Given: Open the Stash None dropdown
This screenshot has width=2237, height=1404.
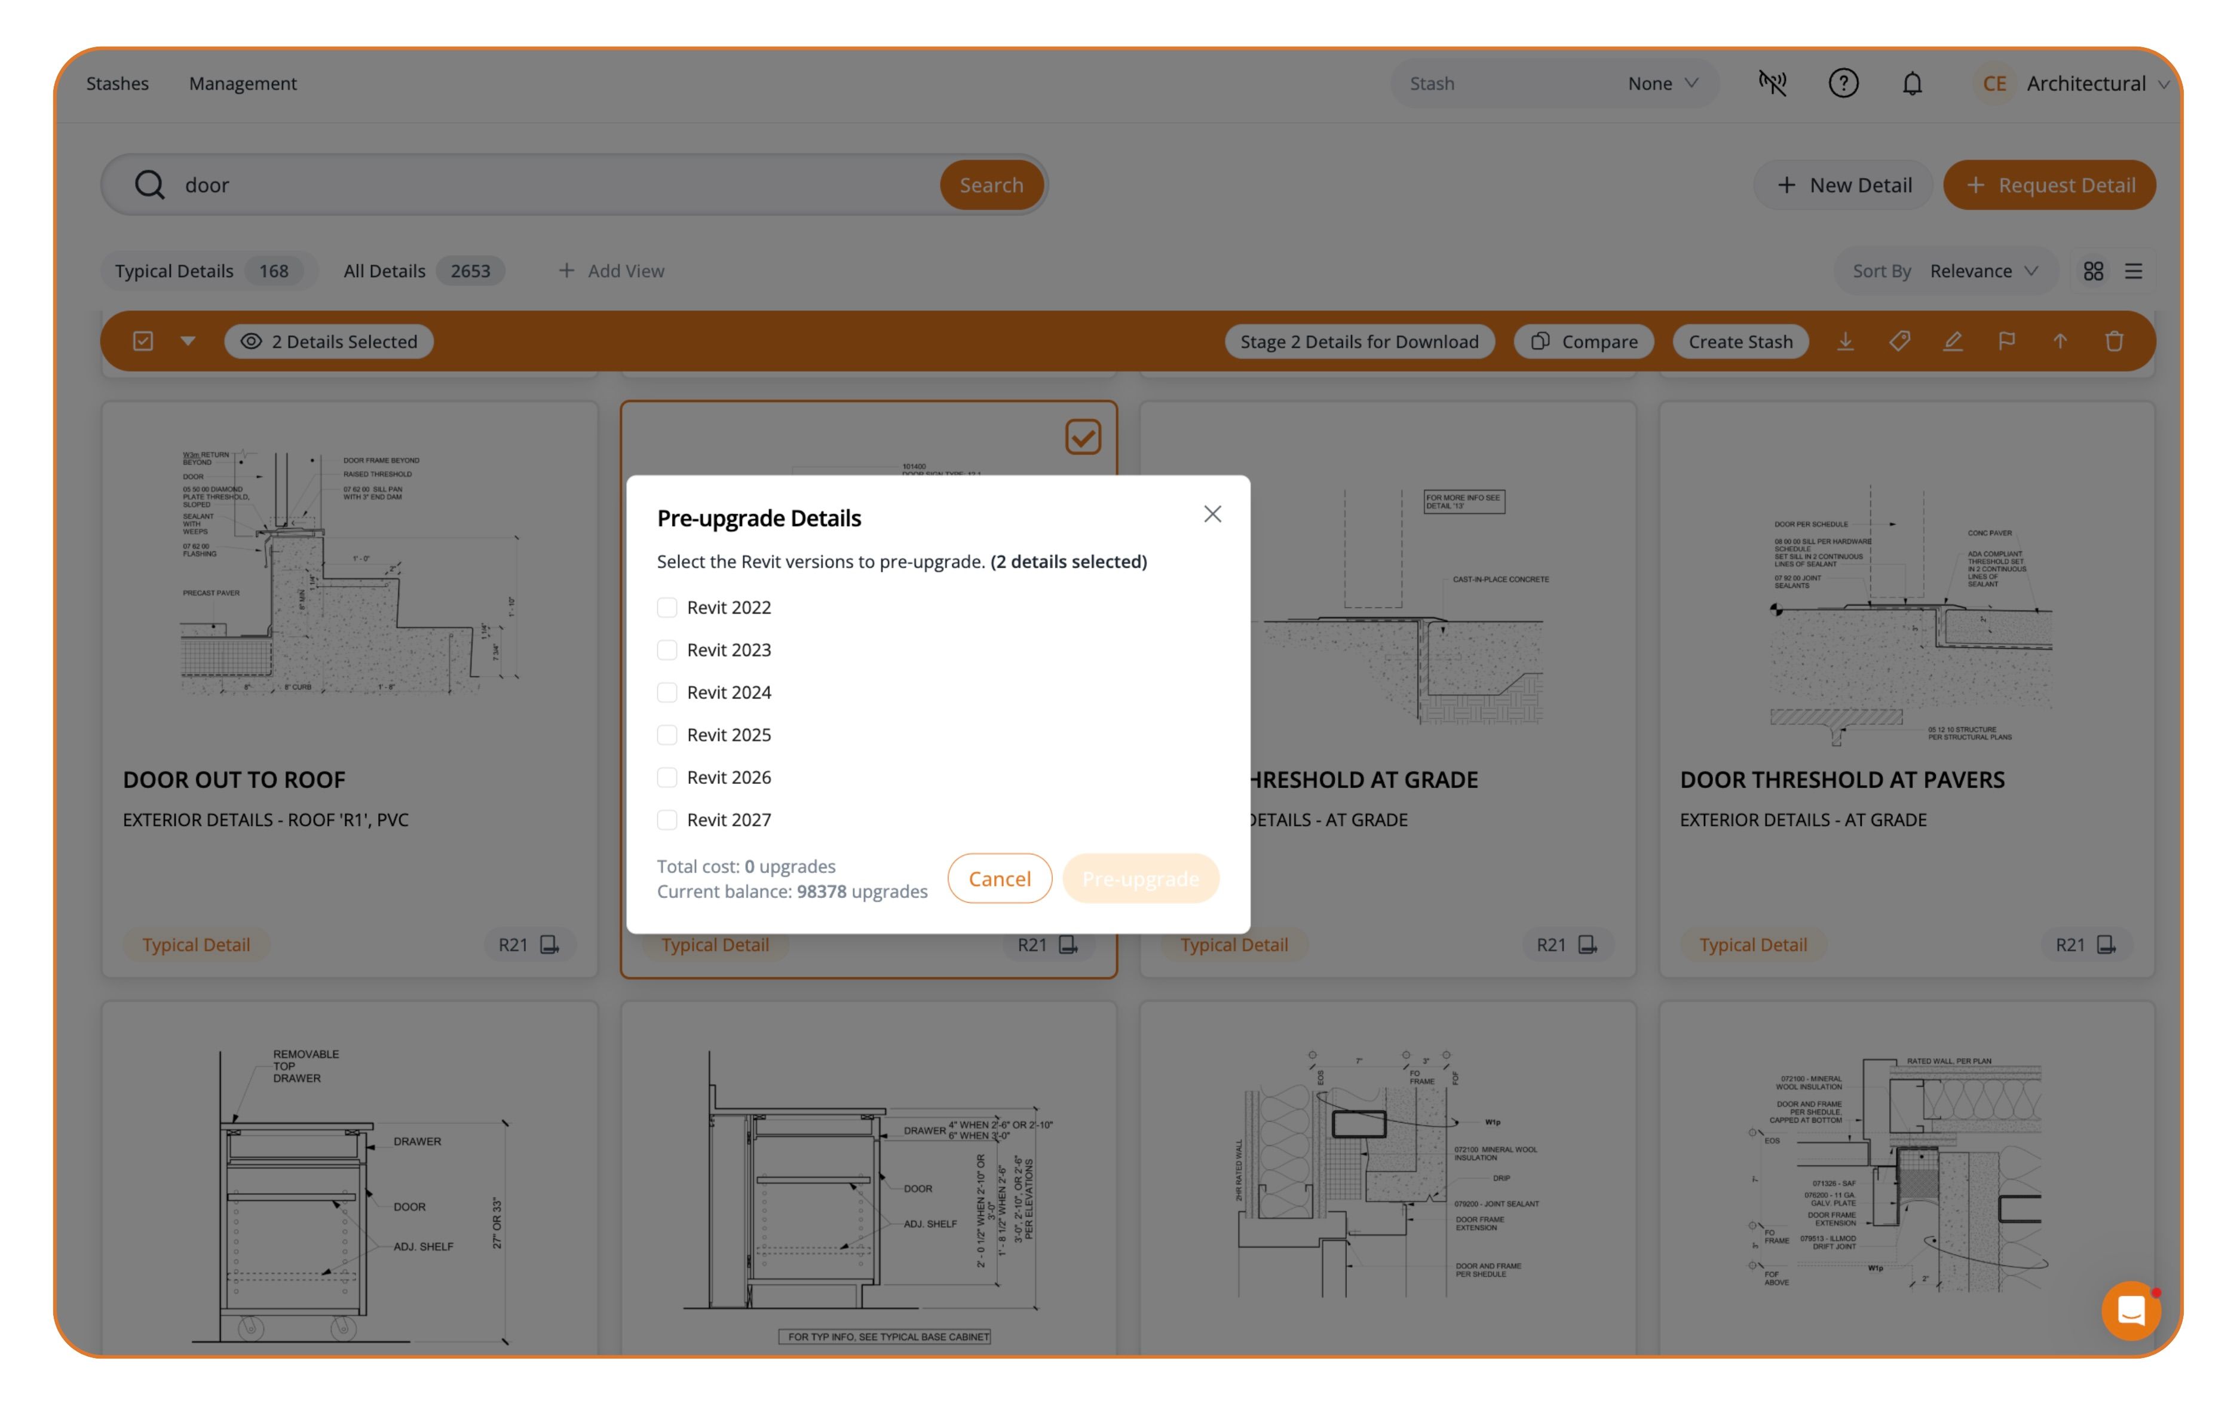Looking at the screenshot, I should (x=1555, y=84).
